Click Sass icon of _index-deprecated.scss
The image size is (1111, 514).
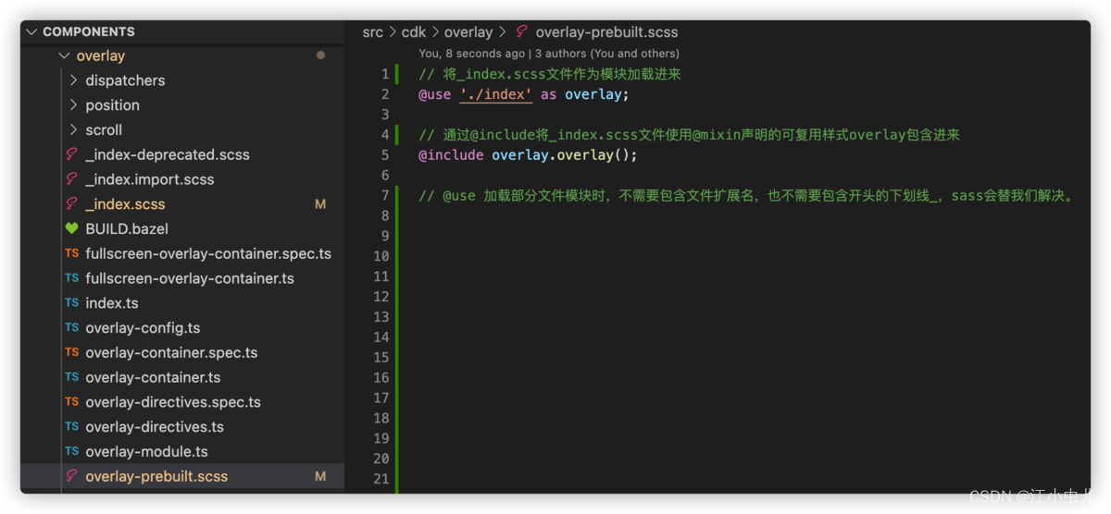[71, 154]
